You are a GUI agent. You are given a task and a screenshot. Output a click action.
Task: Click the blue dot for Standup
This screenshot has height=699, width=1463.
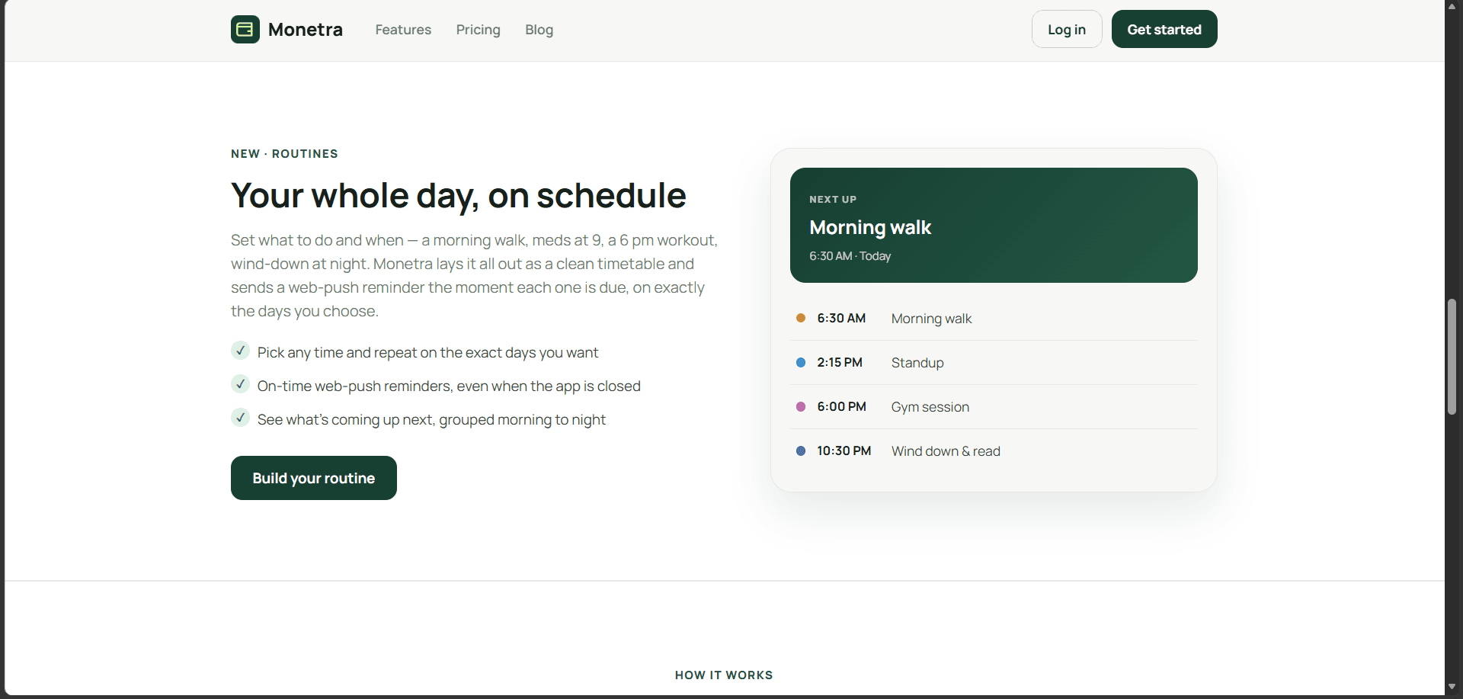(x=801, y=362)
